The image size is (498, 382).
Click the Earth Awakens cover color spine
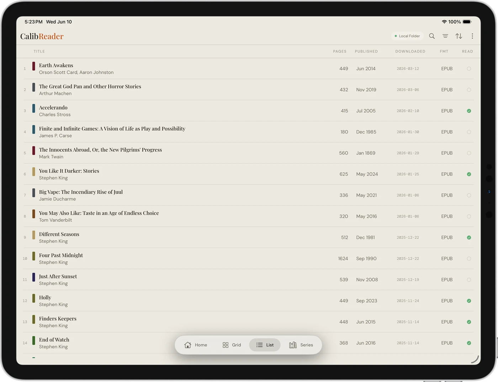33,66
